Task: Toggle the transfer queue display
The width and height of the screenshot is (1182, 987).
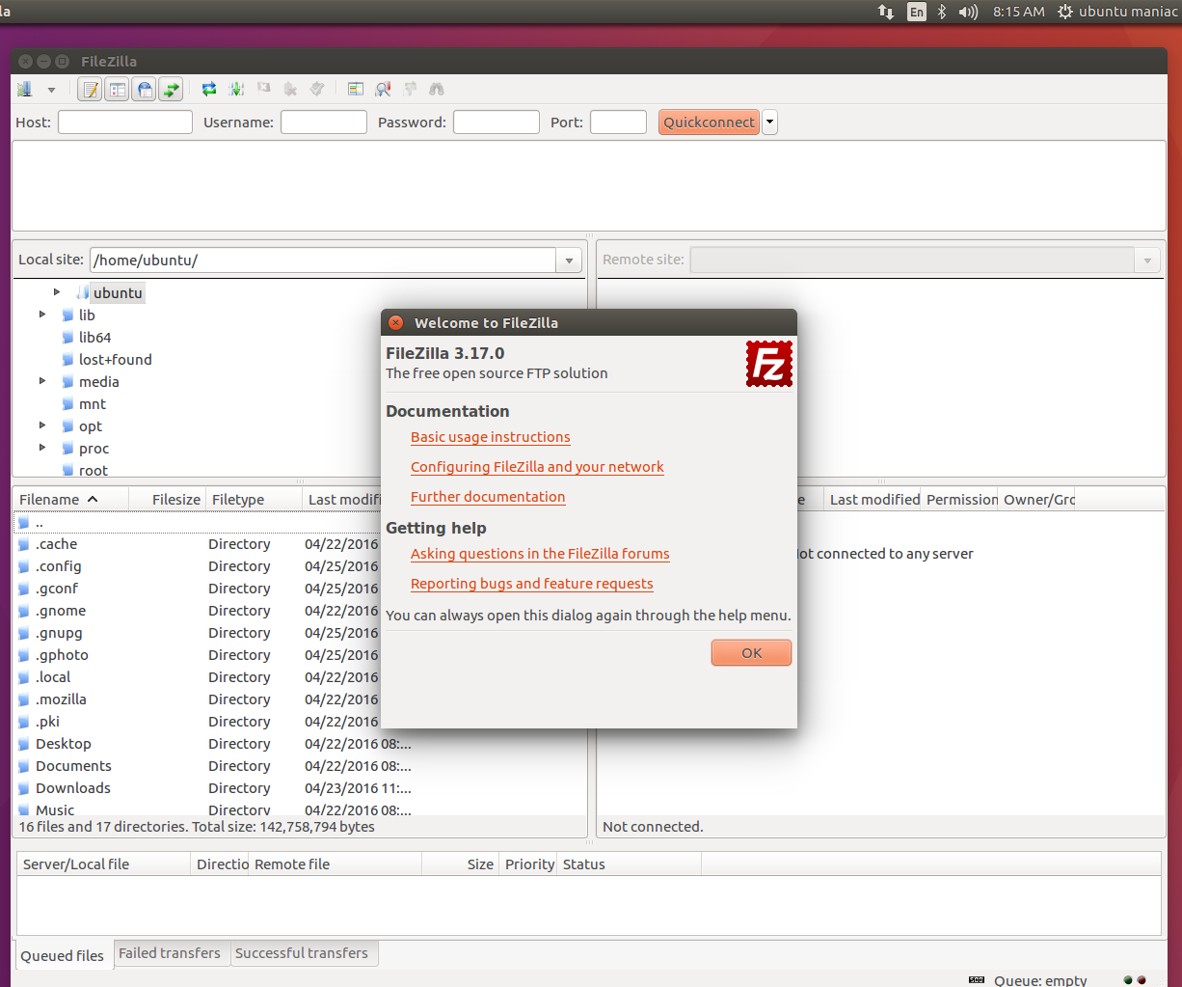Action: pos(171,90)
